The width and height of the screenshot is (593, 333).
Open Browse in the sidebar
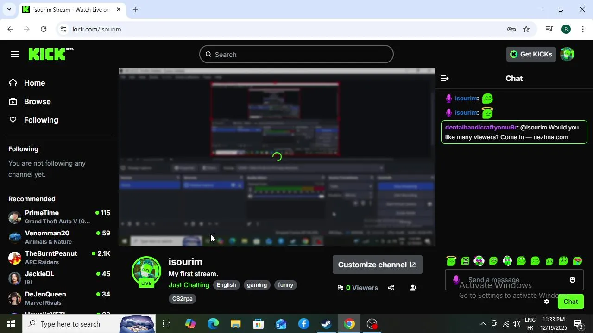point(31,102)
